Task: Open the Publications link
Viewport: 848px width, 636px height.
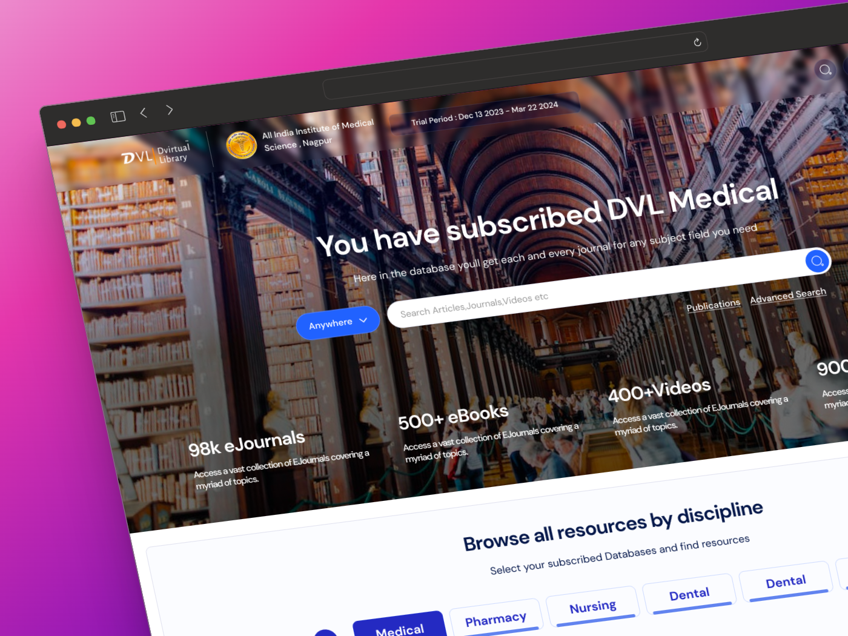Action: click(713, 305)
